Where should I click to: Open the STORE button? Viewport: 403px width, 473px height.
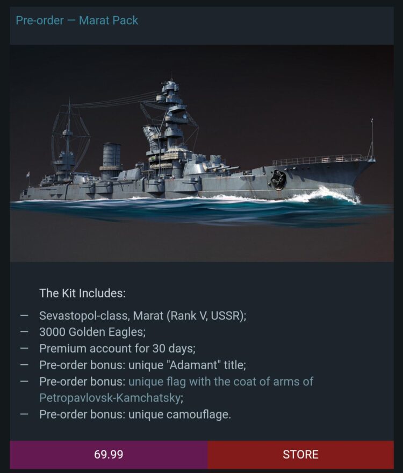(x=300, y=455)
